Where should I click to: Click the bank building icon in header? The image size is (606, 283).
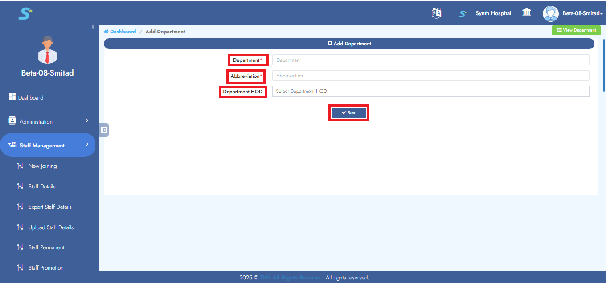point(527,13)
